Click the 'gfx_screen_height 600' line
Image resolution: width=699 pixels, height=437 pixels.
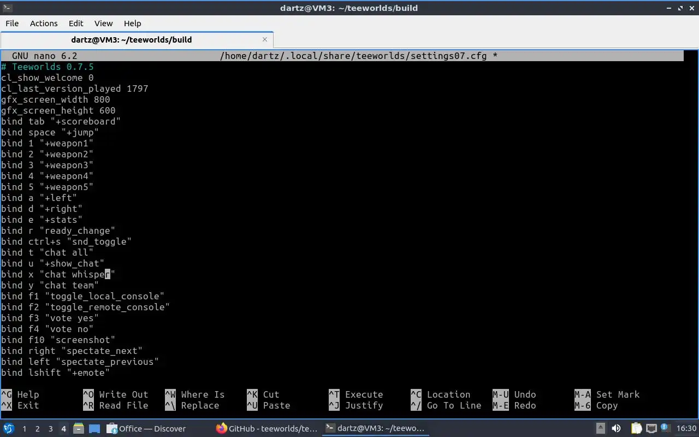(x=58, y=110)
